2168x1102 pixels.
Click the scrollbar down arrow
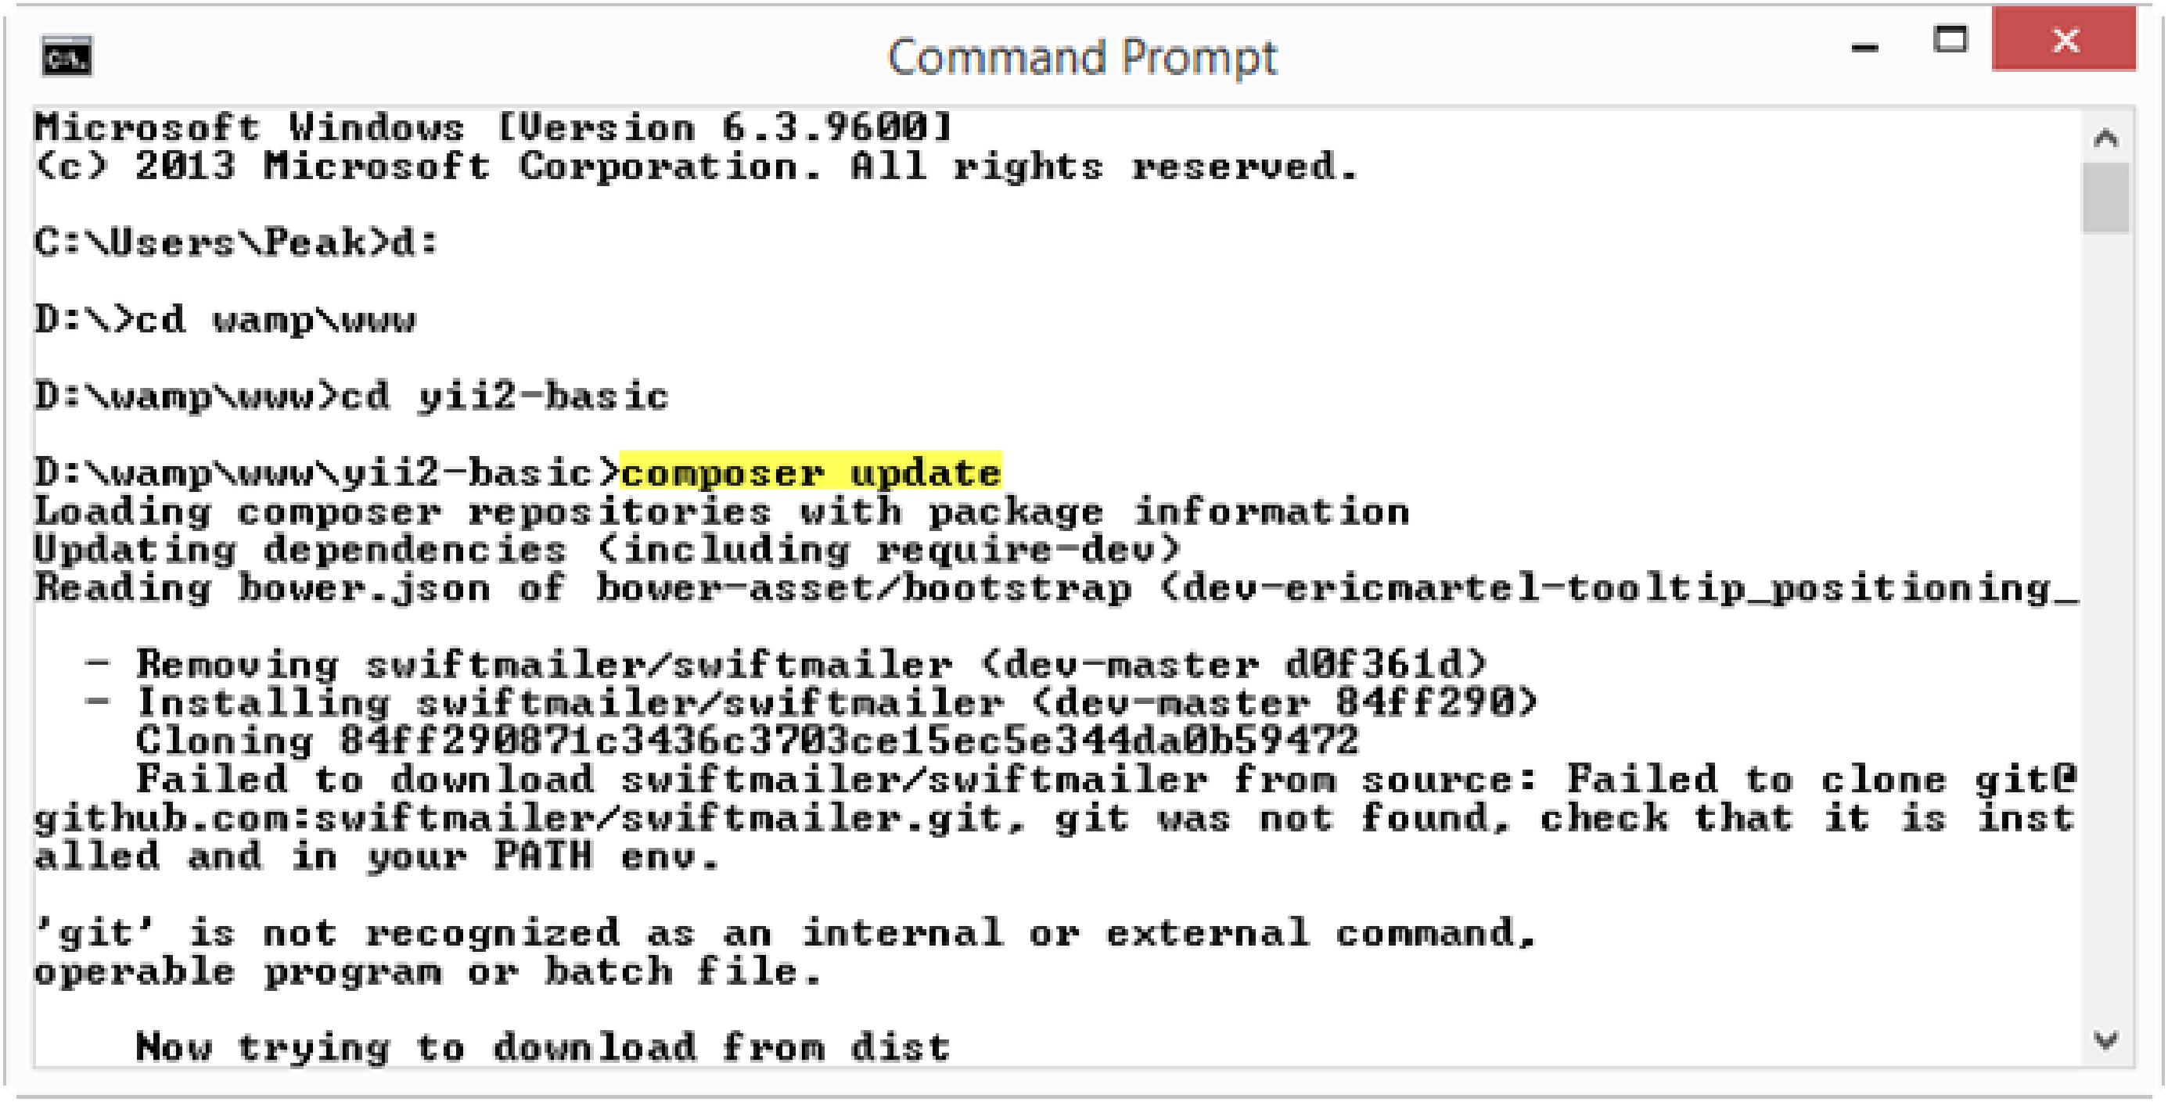[x=2105, y=1042]
